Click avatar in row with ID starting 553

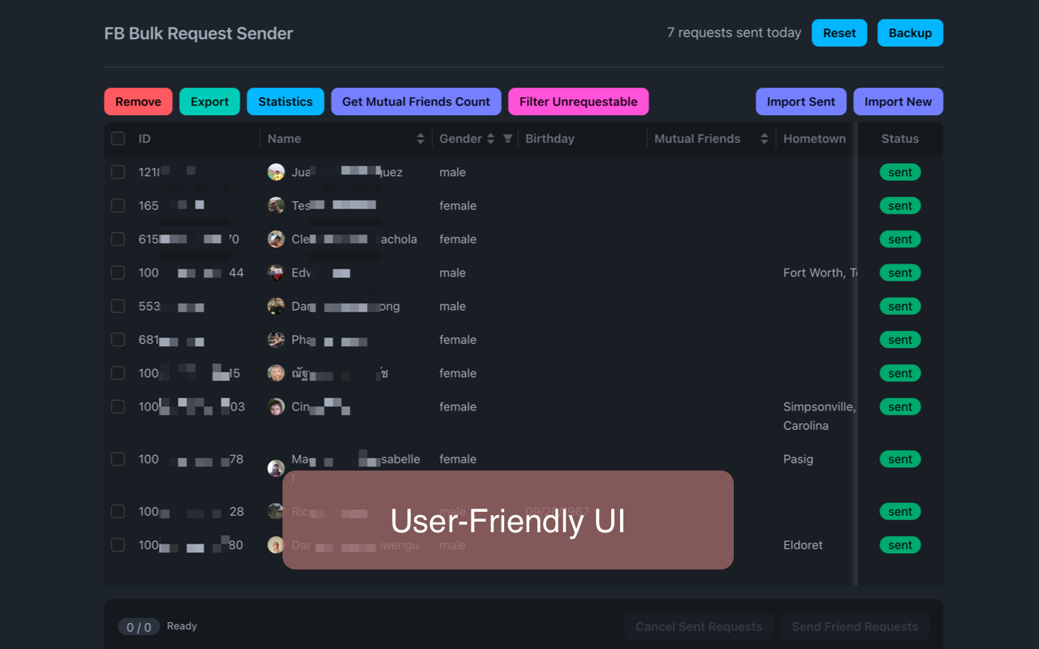pos(276,306)
